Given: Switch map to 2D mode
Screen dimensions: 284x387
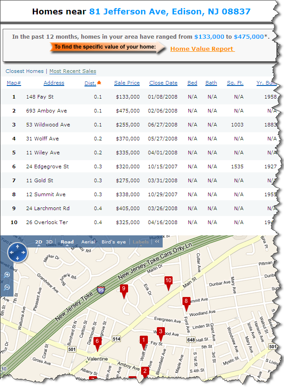Looking at the screenshot, I should coord(39,242).
